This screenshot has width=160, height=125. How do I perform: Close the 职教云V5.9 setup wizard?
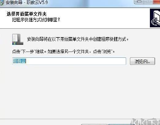click(157, 2)
